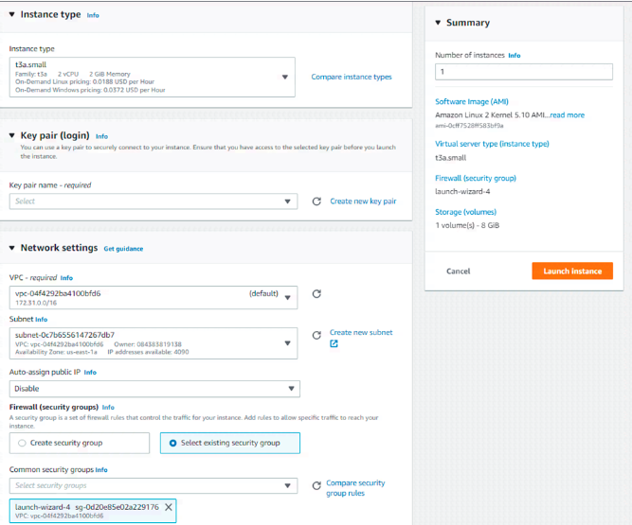This screenshot has width=632, height=525.
Task: Open the Auto-assign public IP dropdown
Action: click(154, 389)
